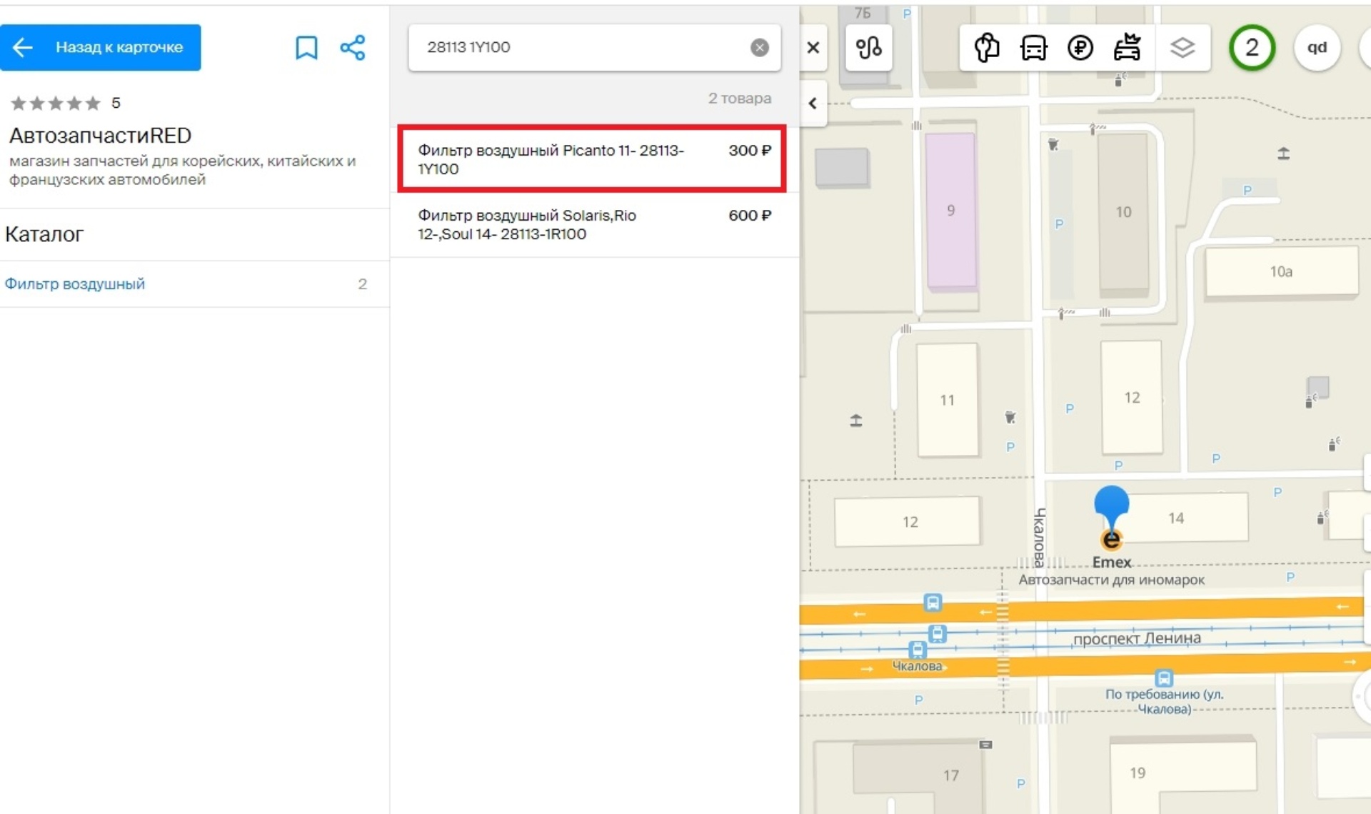Show public transport layer
This screenshot has width=1371, height=814.
coord(1033,48)
